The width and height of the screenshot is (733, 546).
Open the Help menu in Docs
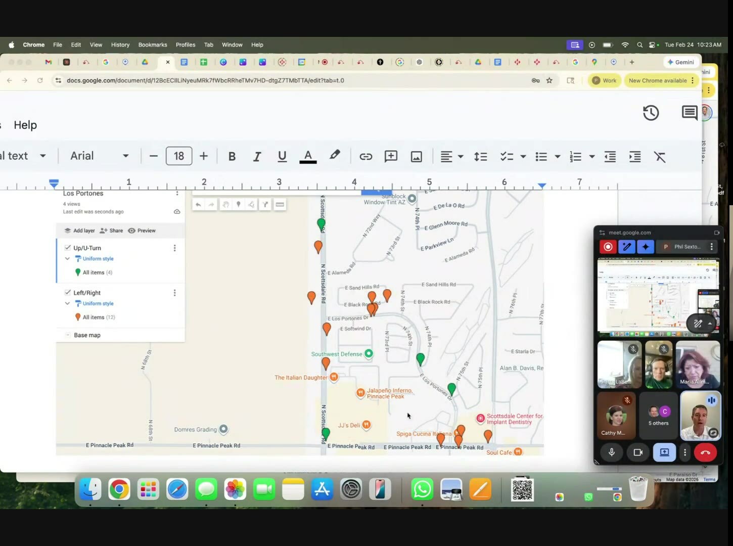click(25, 125)
